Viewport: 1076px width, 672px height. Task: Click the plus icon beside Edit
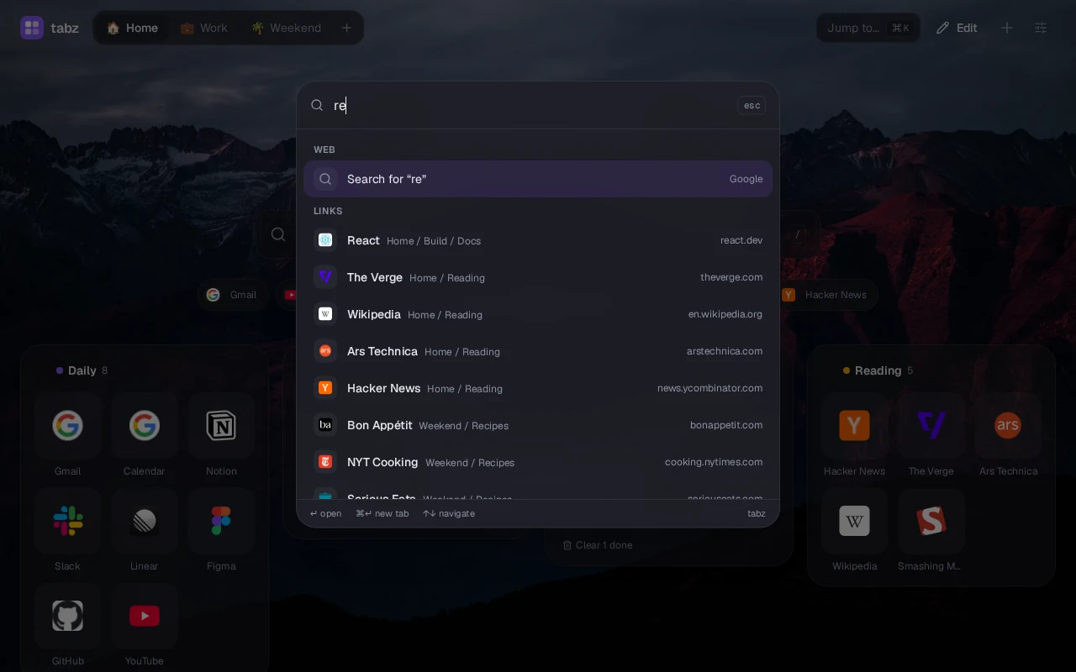(1007, 28)
